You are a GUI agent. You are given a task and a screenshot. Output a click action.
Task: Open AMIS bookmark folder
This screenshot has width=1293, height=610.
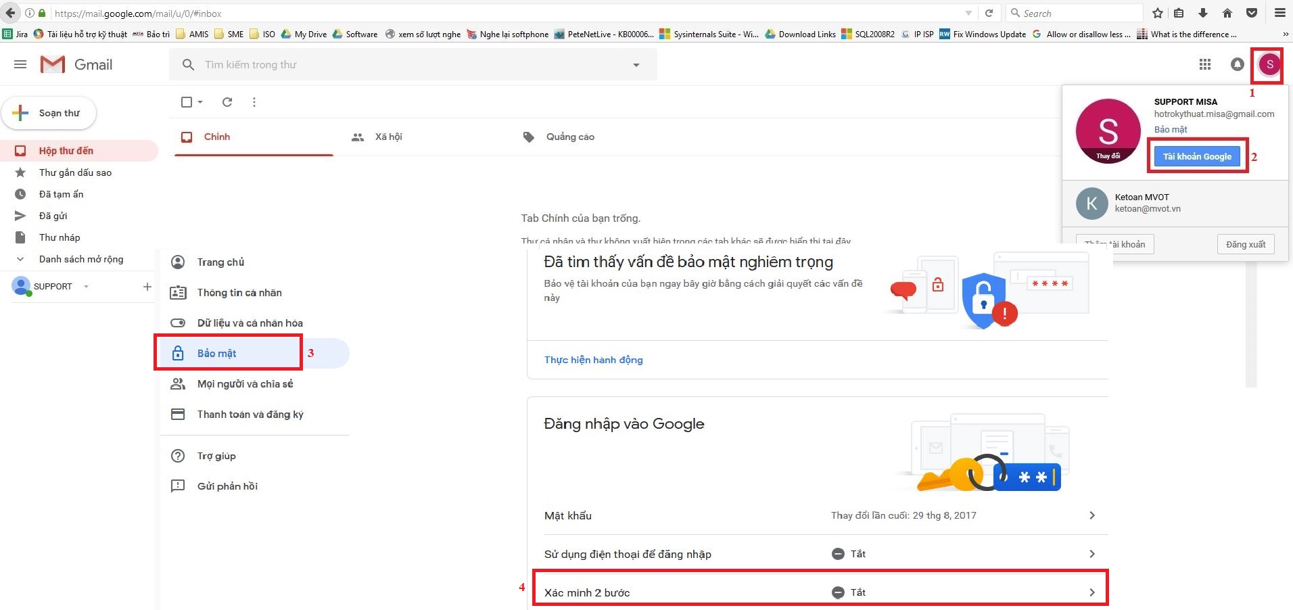pos(192,34)
